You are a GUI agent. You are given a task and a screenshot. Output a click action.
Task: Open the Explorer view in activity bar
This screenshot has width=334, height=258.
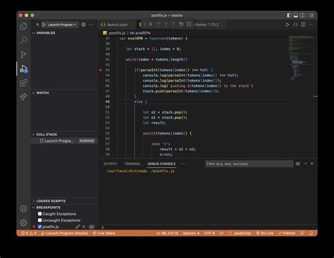coord(23,26)
